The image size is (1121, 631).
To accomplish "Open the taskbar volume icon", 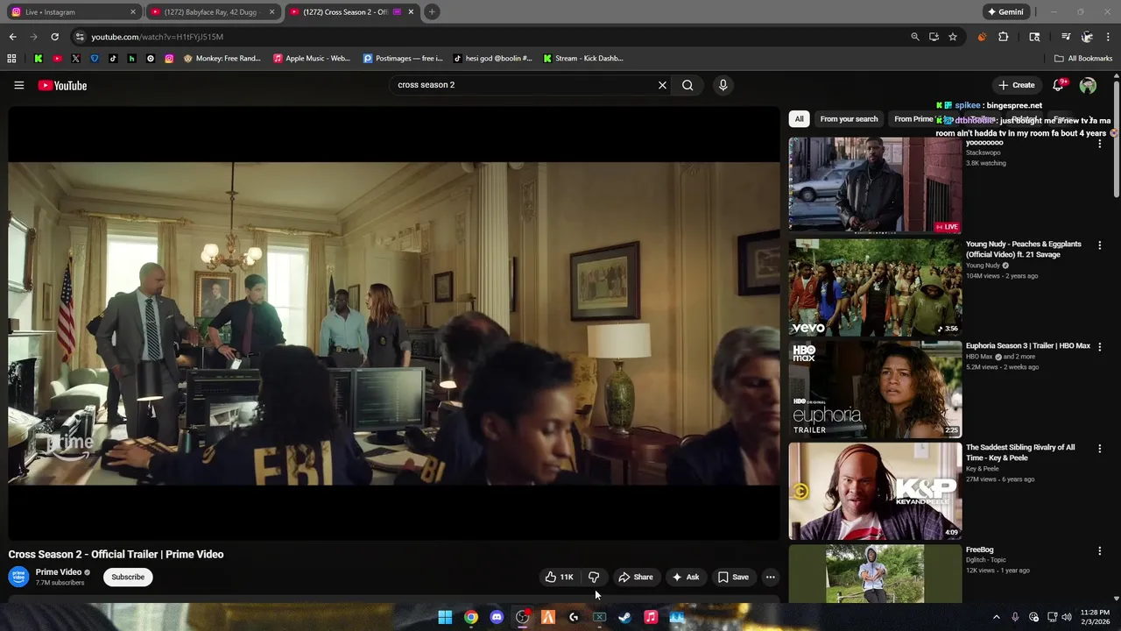I will click(x=1067, y=617).
